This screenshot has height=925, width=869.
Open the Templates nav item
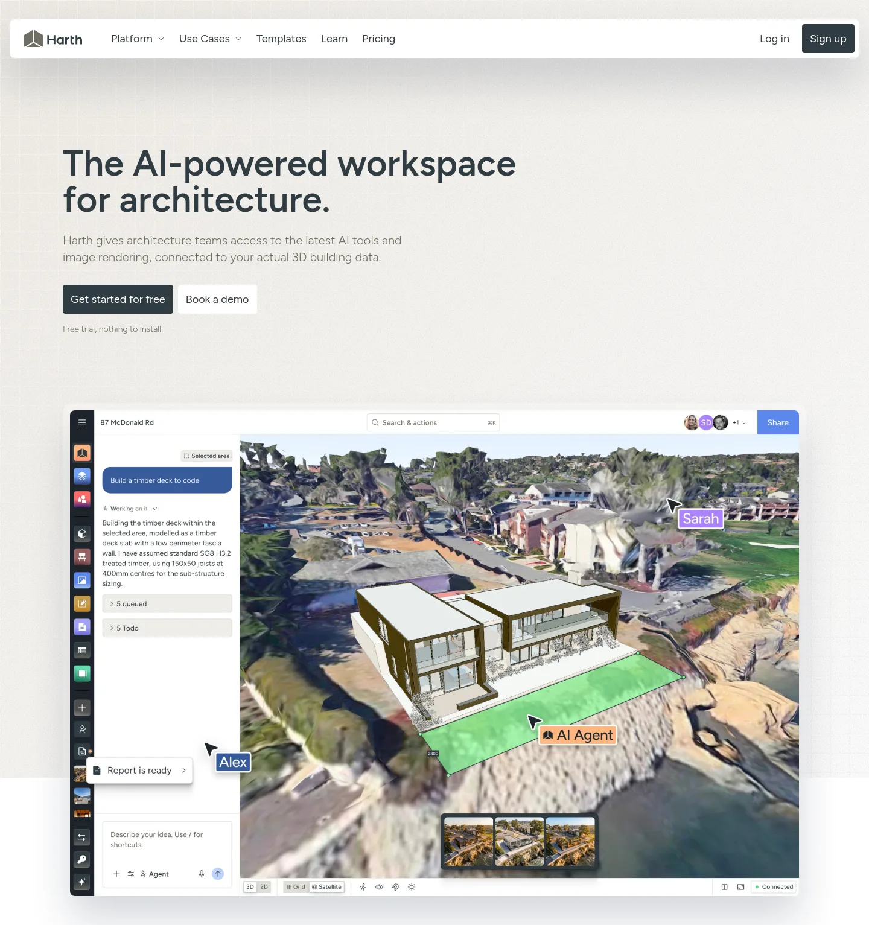point(281,39)
